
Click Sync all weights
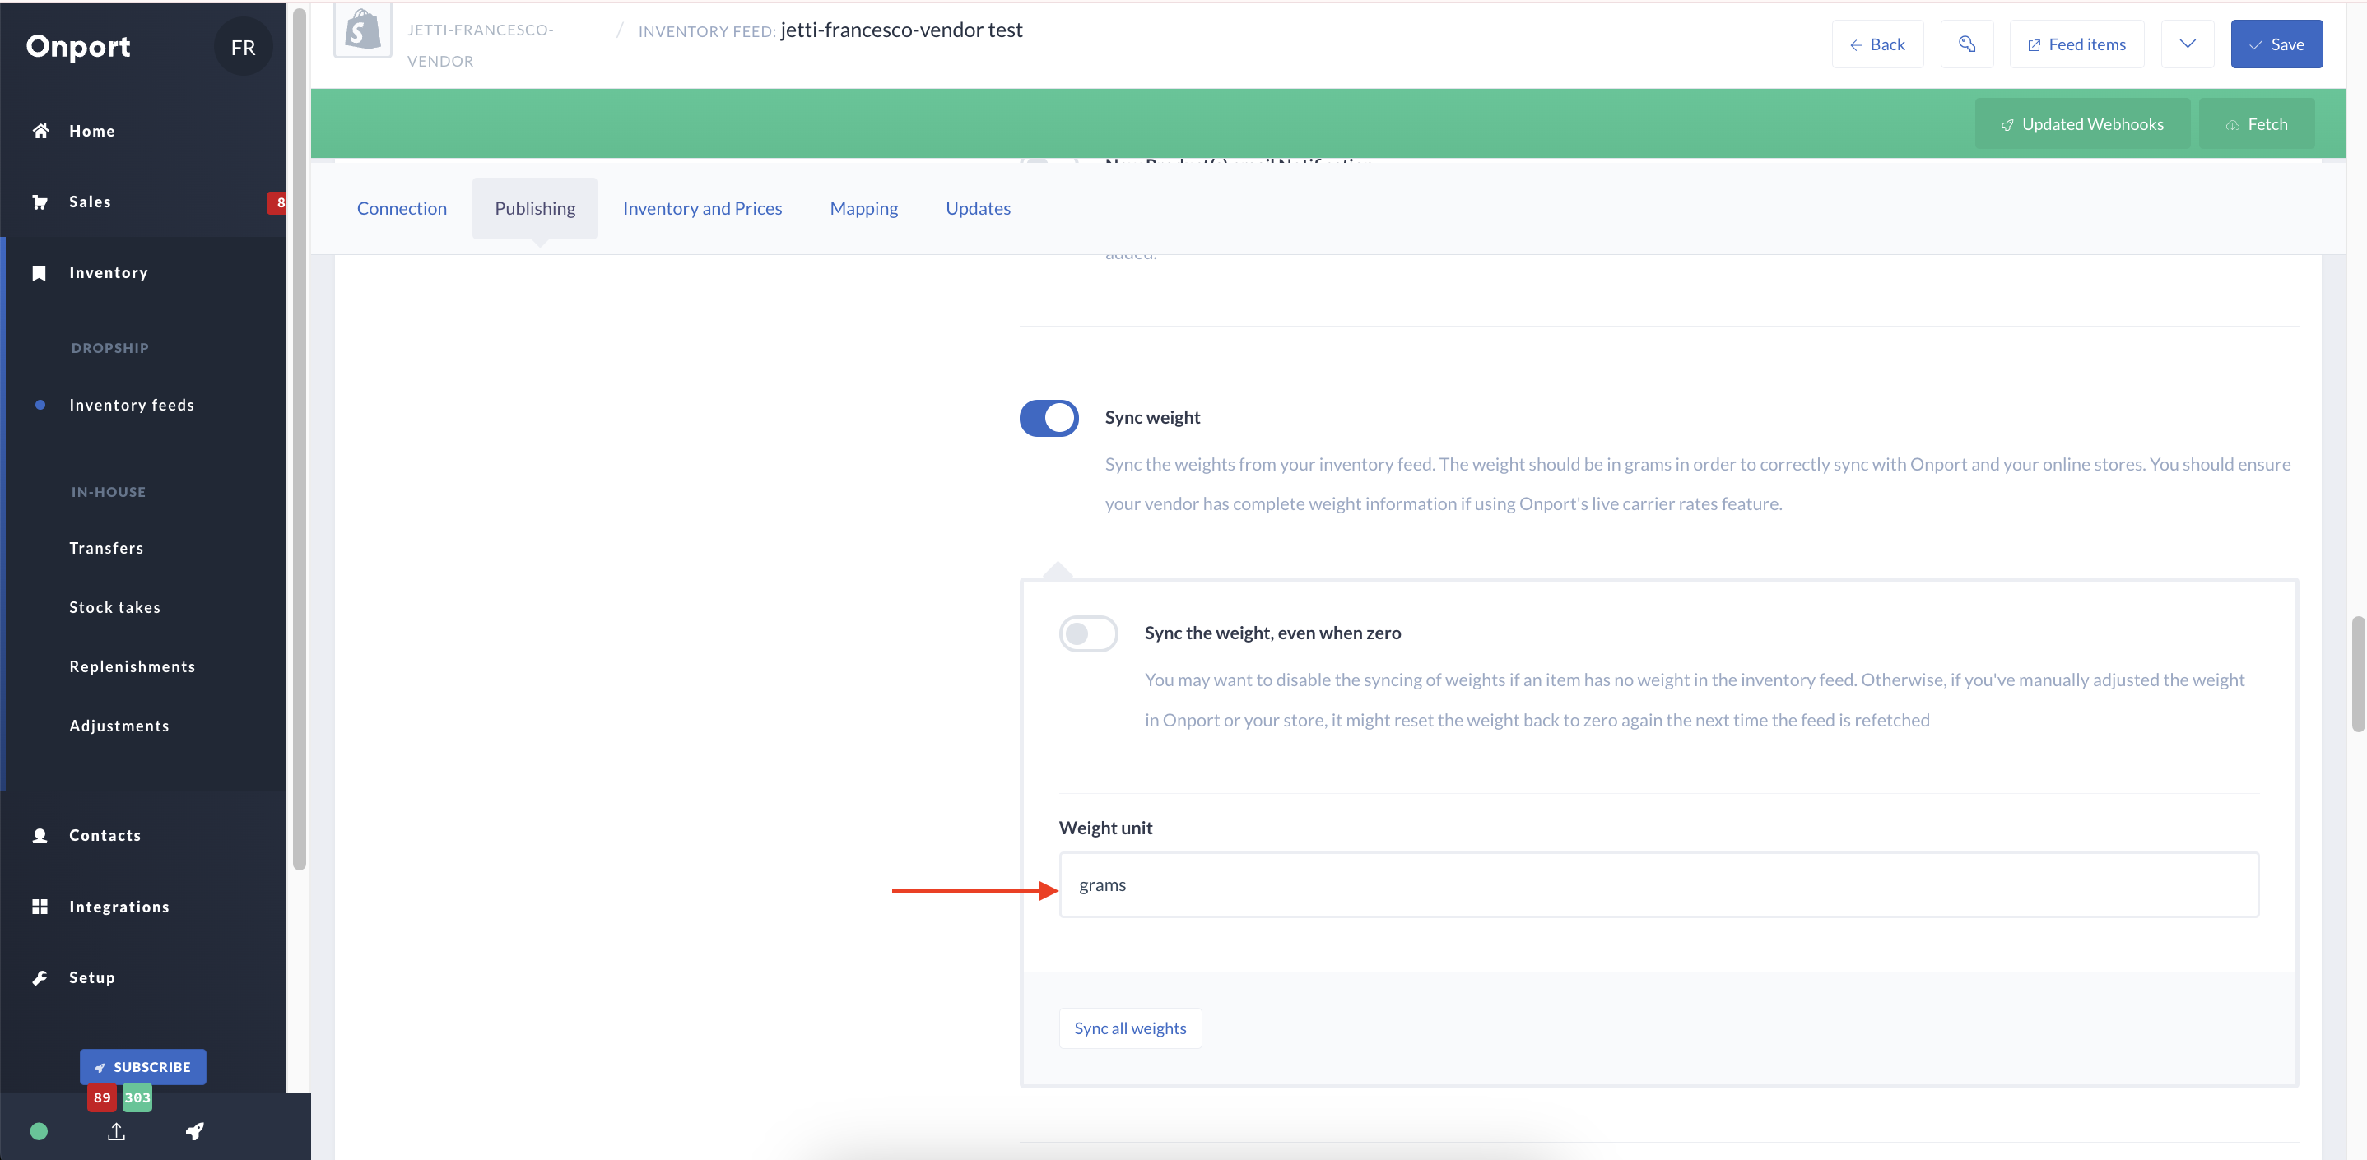1130,1028
